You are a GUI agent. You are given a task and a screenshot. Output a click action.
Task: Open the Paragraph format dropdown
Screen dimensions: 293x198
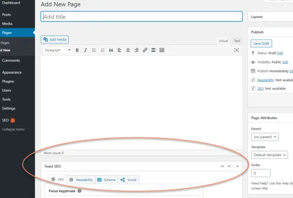point(57,50)
